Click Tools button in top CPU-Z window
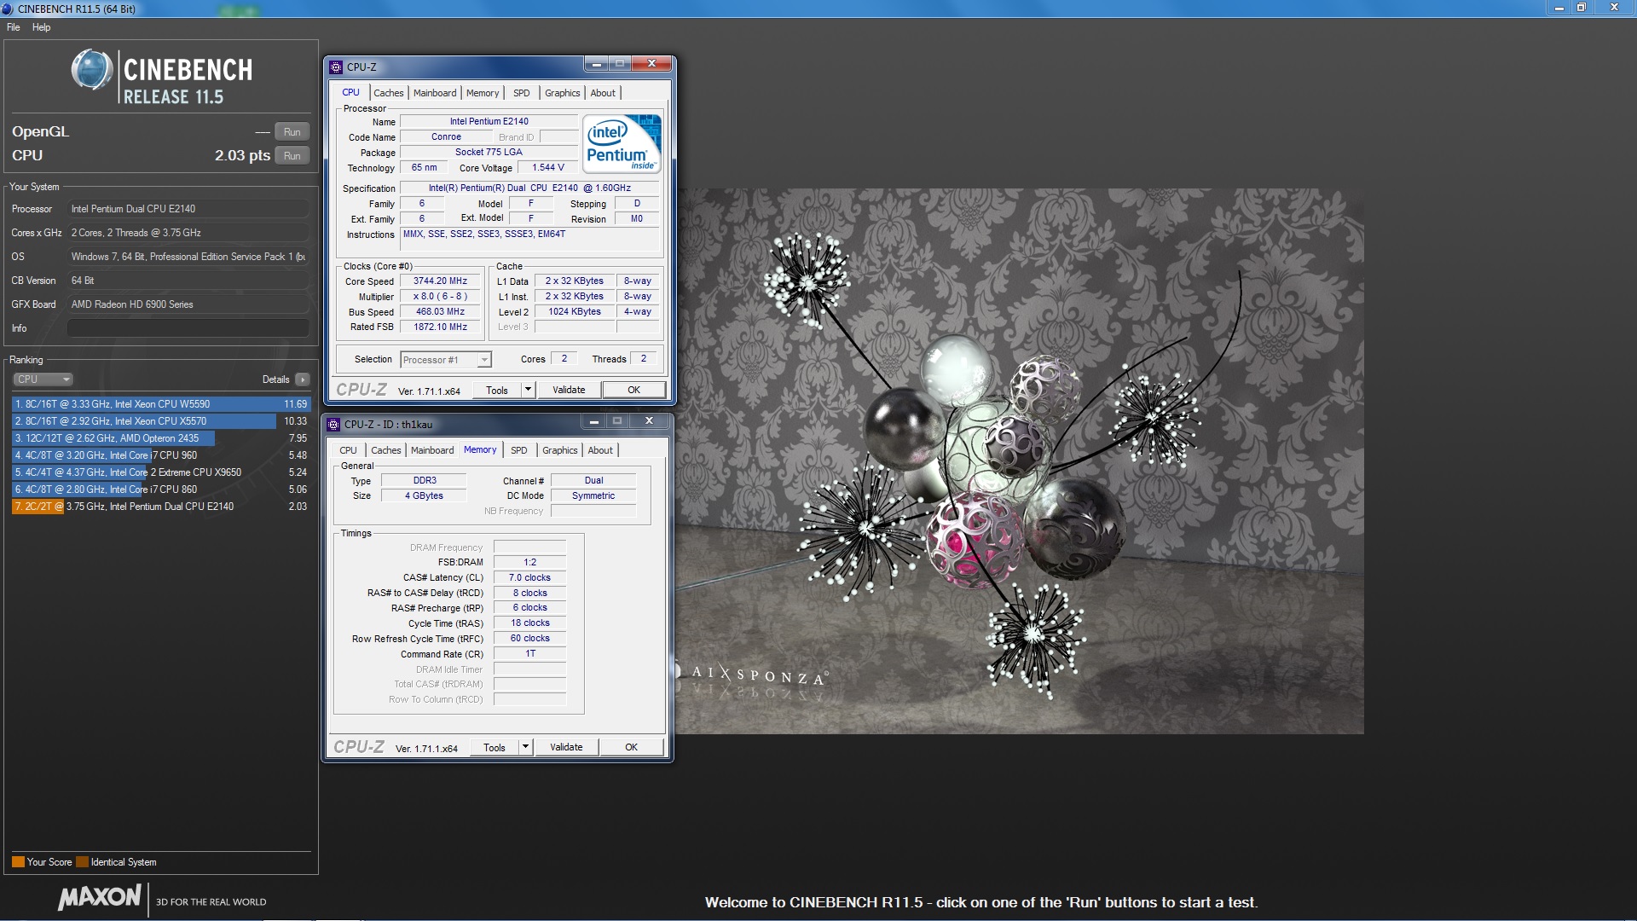The width and height of the screenshot is (1637, 921). click(497, 391)
